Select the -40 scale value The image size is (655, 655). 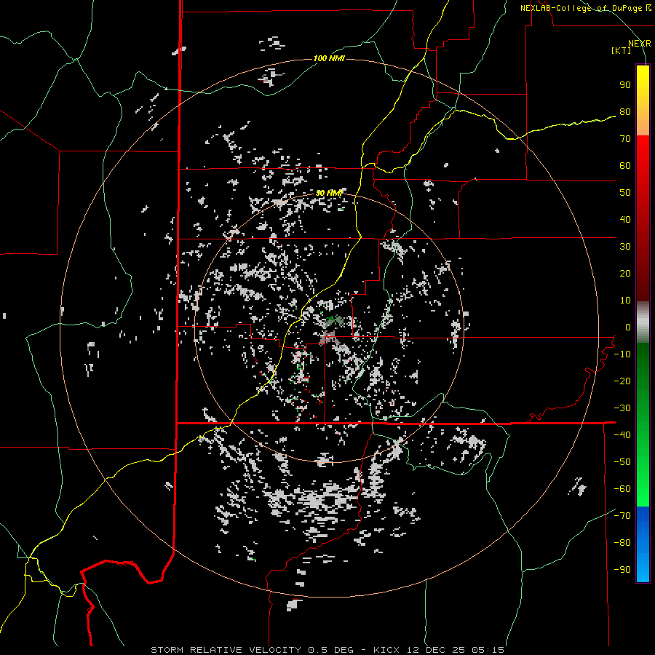click(622, 435)
